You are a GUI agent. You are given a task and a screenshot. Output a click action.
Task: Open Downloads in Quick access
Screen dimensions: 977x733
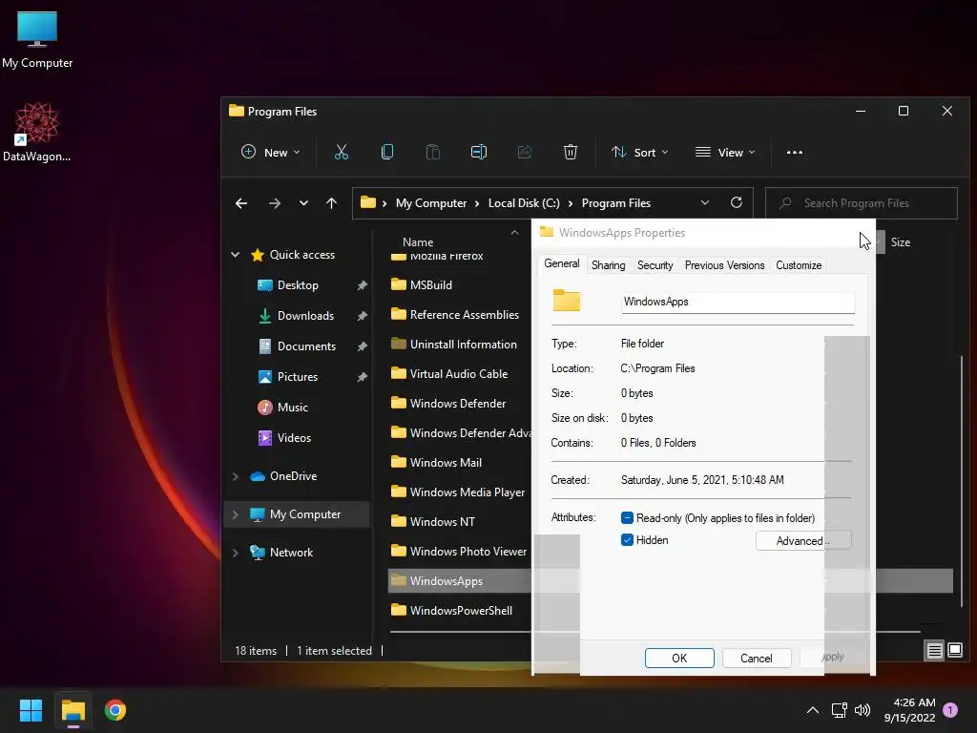[x=305, y=316]
